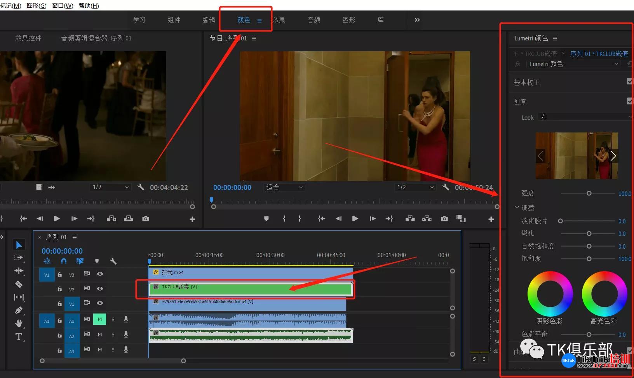Open the Look dropdown set to 无
Viewport: 634px width, 378px height.
point(585,117)
